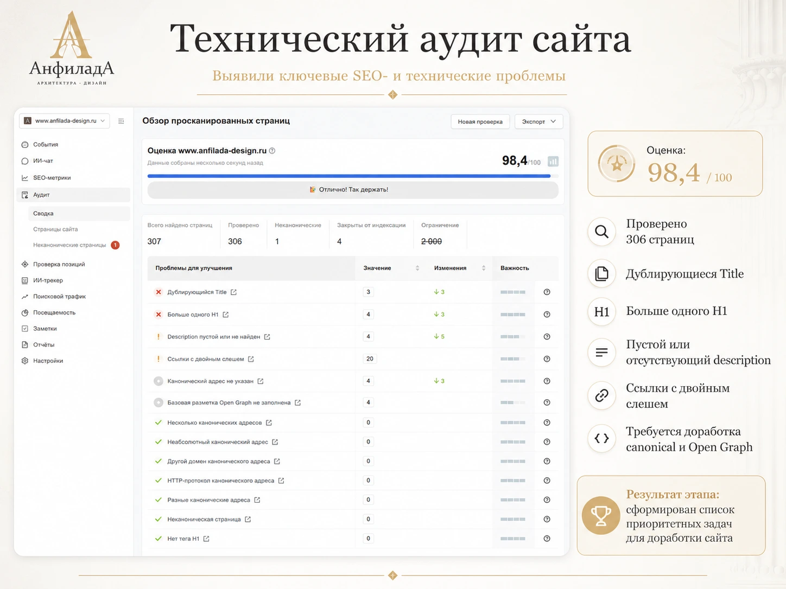
Task: Go to ИИ-чат in the sidebar
Action: [x=43, y=161]
